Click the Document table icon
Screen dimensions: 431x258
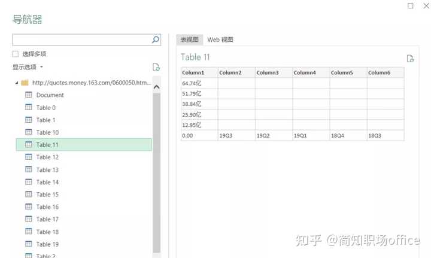[29, 95]
